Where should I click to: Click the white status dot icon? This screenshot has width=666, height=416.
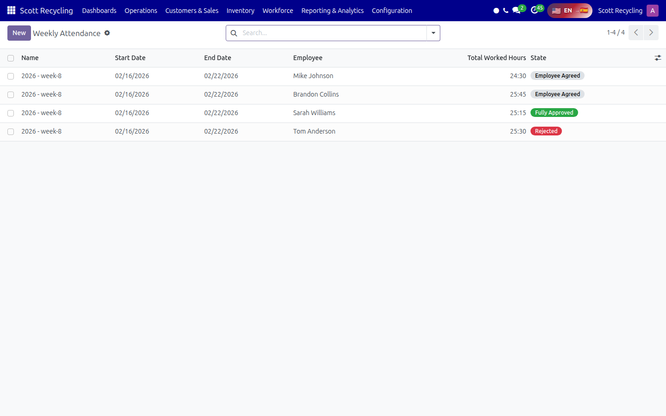496,11
